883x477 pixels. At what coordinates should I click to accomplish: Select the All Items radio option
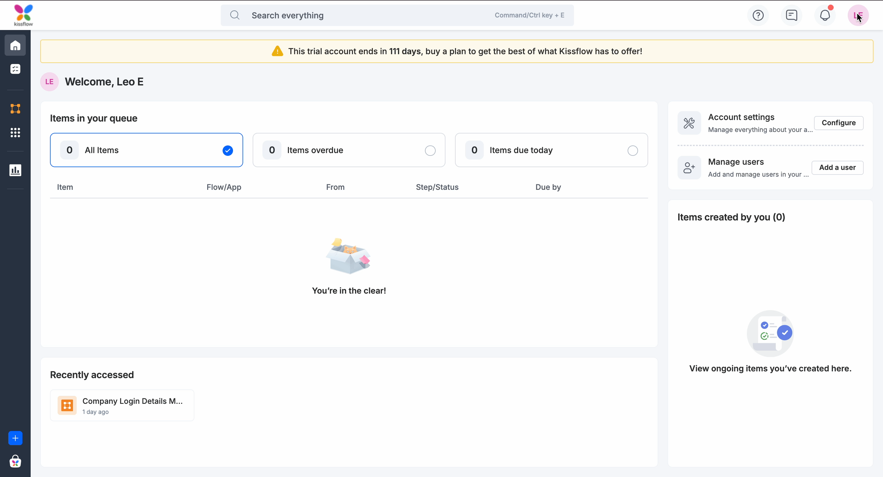[x=227, y=151]
